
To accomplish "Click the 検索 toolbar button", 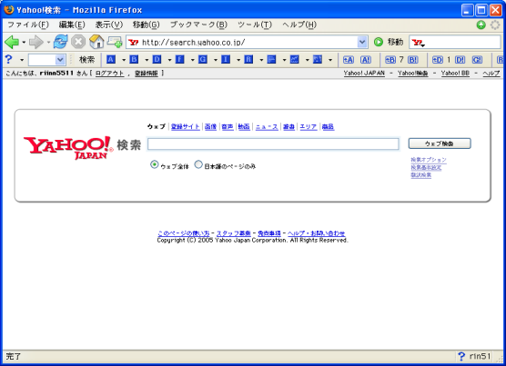I will tap(86, 60).
